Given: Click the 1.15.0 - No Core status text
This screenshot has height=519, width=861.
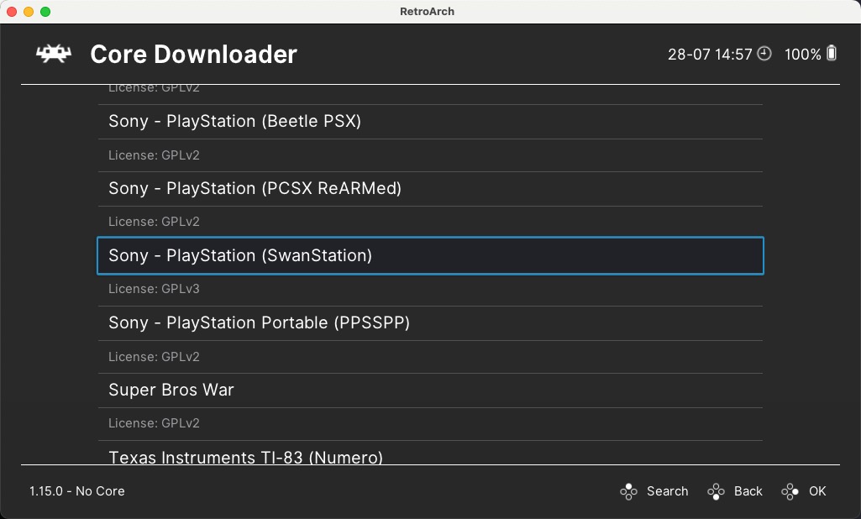Looking at the screenshot, I should (x=77, y=491).
